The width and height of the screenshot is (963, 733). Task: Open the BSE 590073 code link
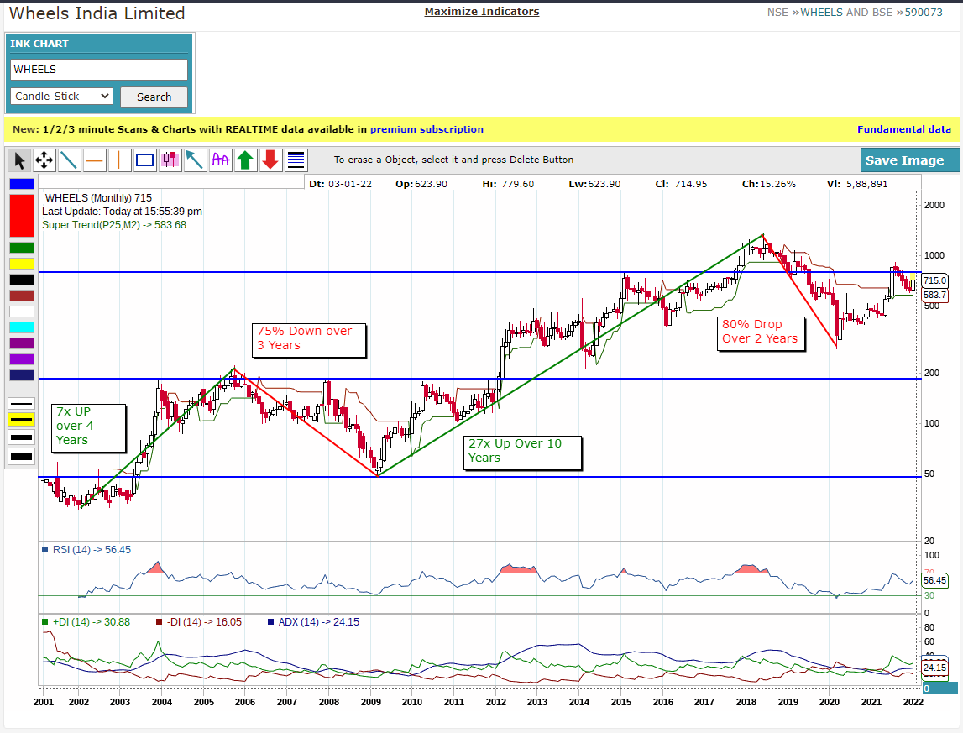pyautogui.click(x=924, y=13)
